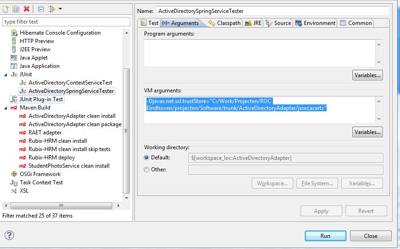Select the OSGi Framework configuration type
The width and height of the screenshot is (400, 249).
pos(40,174)
